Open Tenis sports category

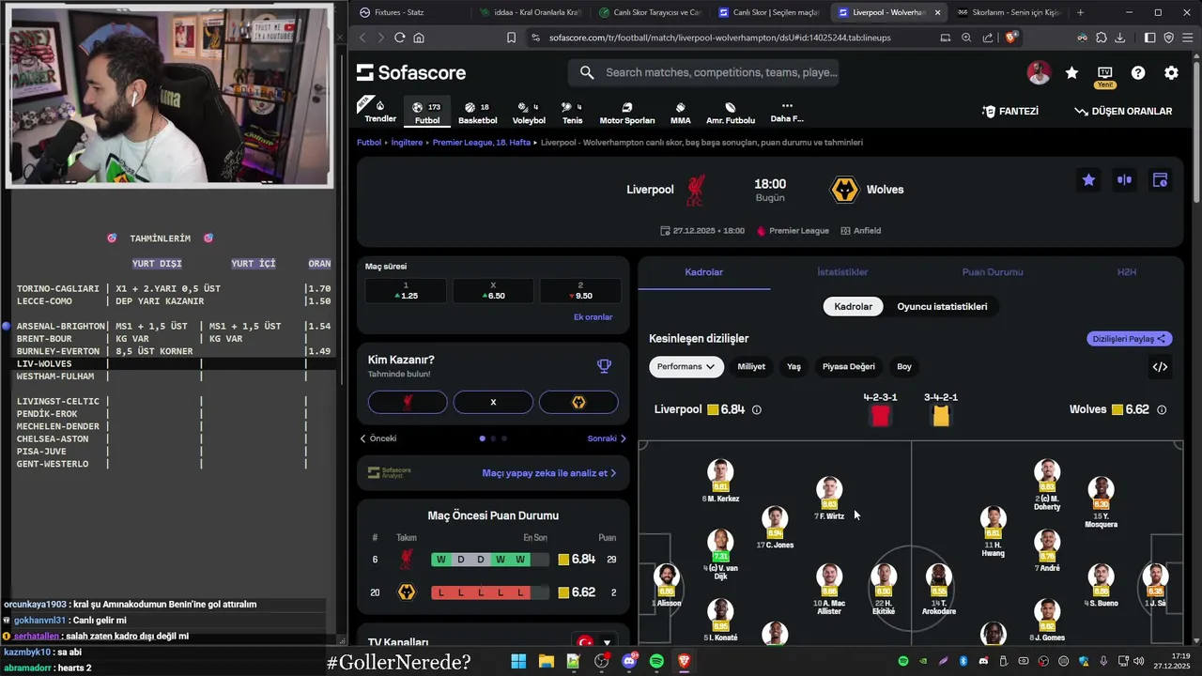pos(572,113)
